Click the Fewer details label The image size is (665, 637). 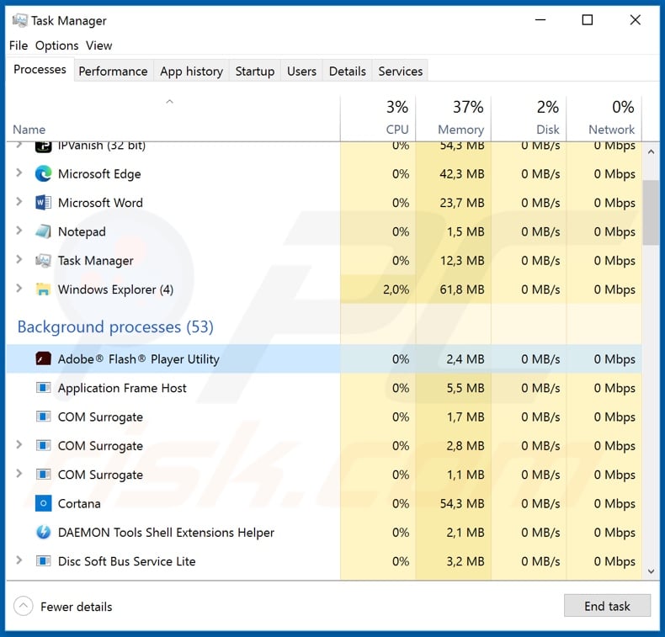tap(77, 607)
